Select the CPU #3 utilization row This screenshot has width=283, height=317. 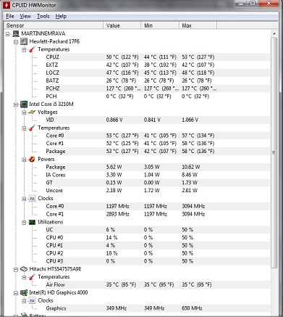157,261
